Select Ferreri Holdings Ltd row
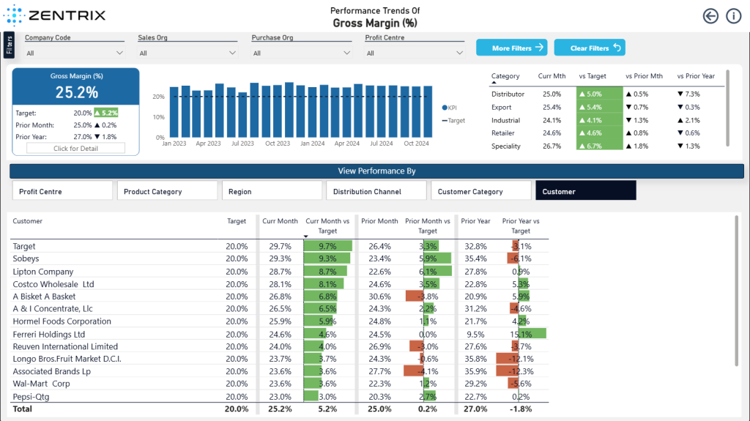Screen dimensions: 750x421 click(x=279, y=334)
